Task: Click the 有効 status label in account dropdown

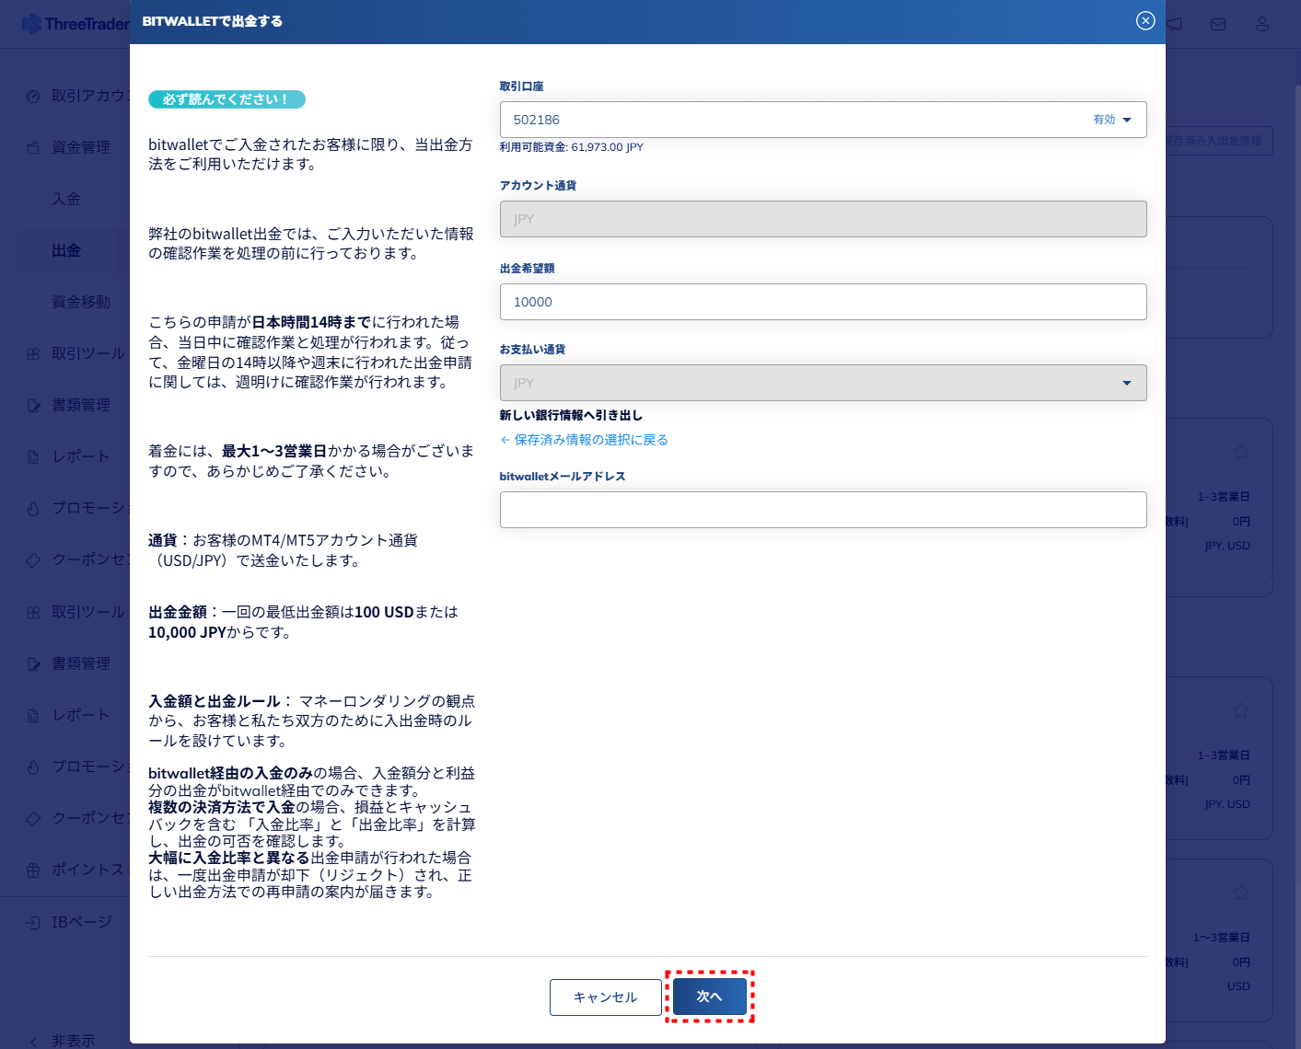Action: [1104, 120]
